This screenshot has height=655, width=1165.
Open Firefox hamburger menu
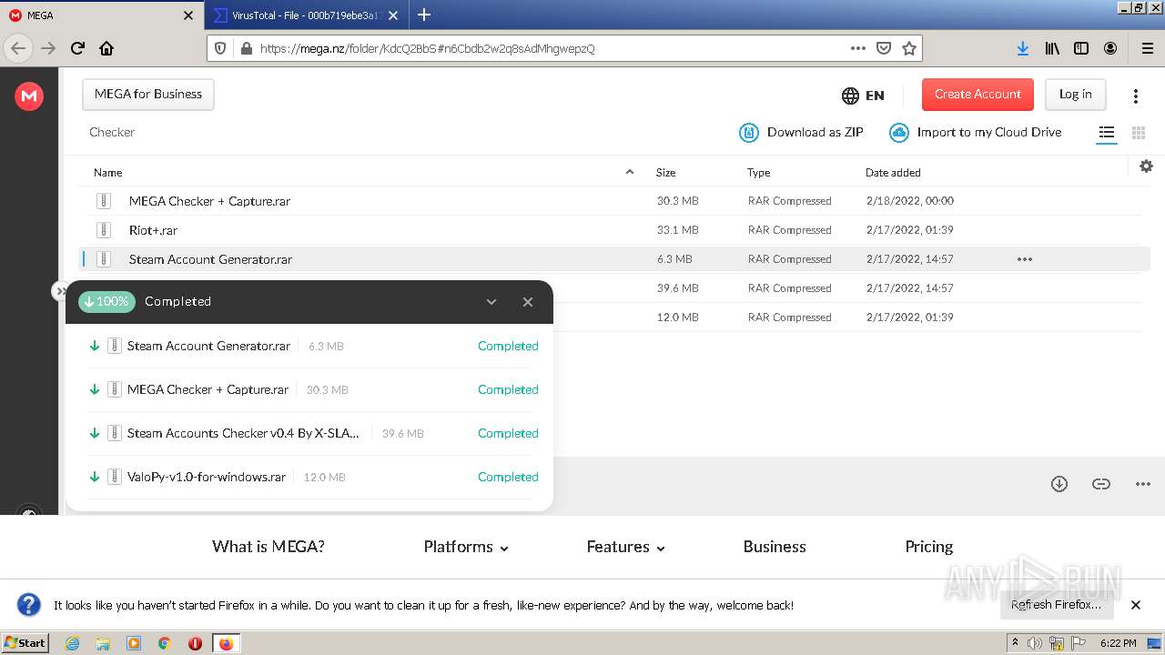click(1147, 48)
